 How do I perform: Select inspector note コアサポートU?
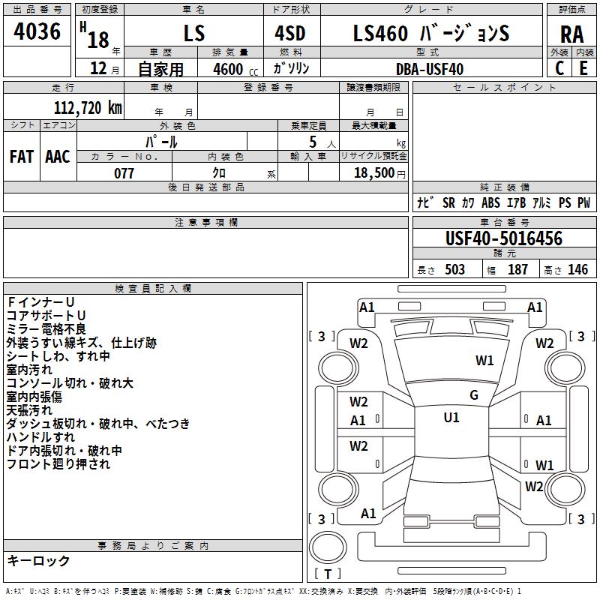(46, 316)
